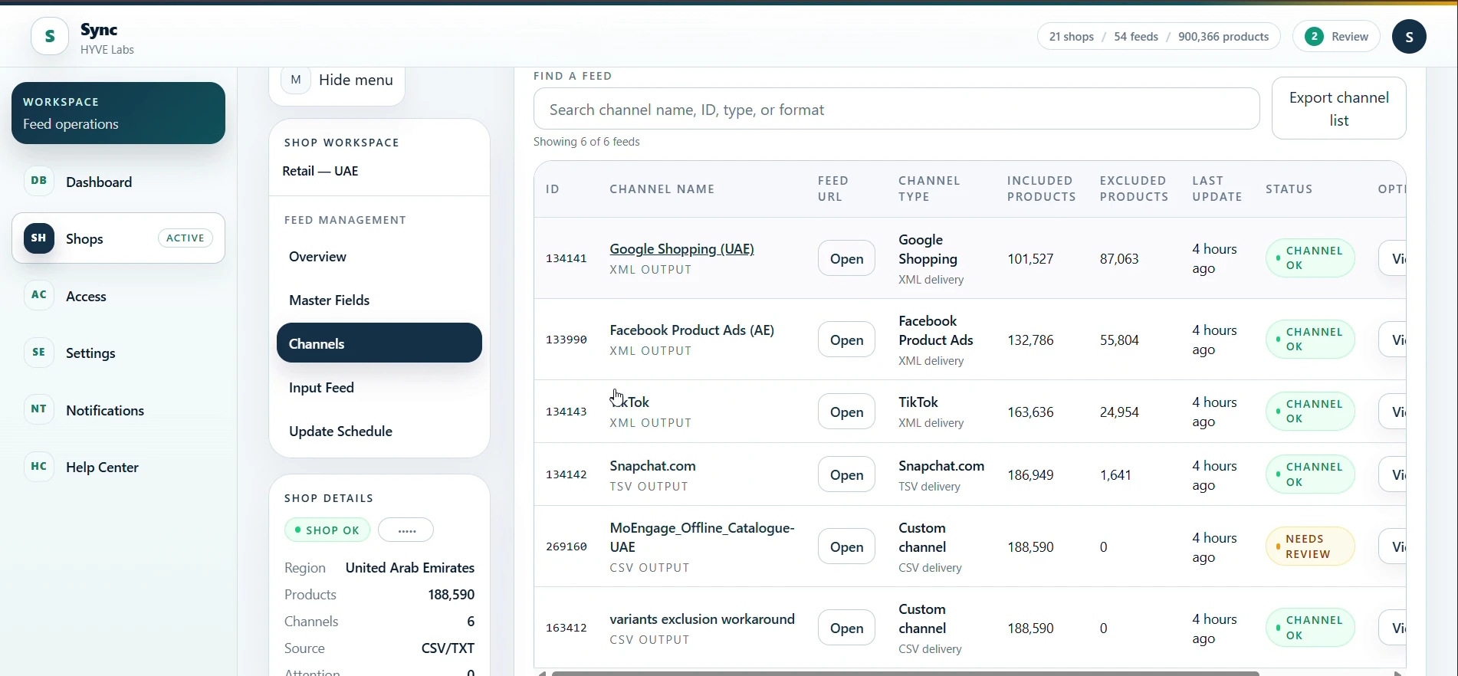The height and width of the screenshot is (676, 1458).
Task: Open feed URL for MoEngage_Offline_Catalogue-UAE
Action: click(846, 547)
